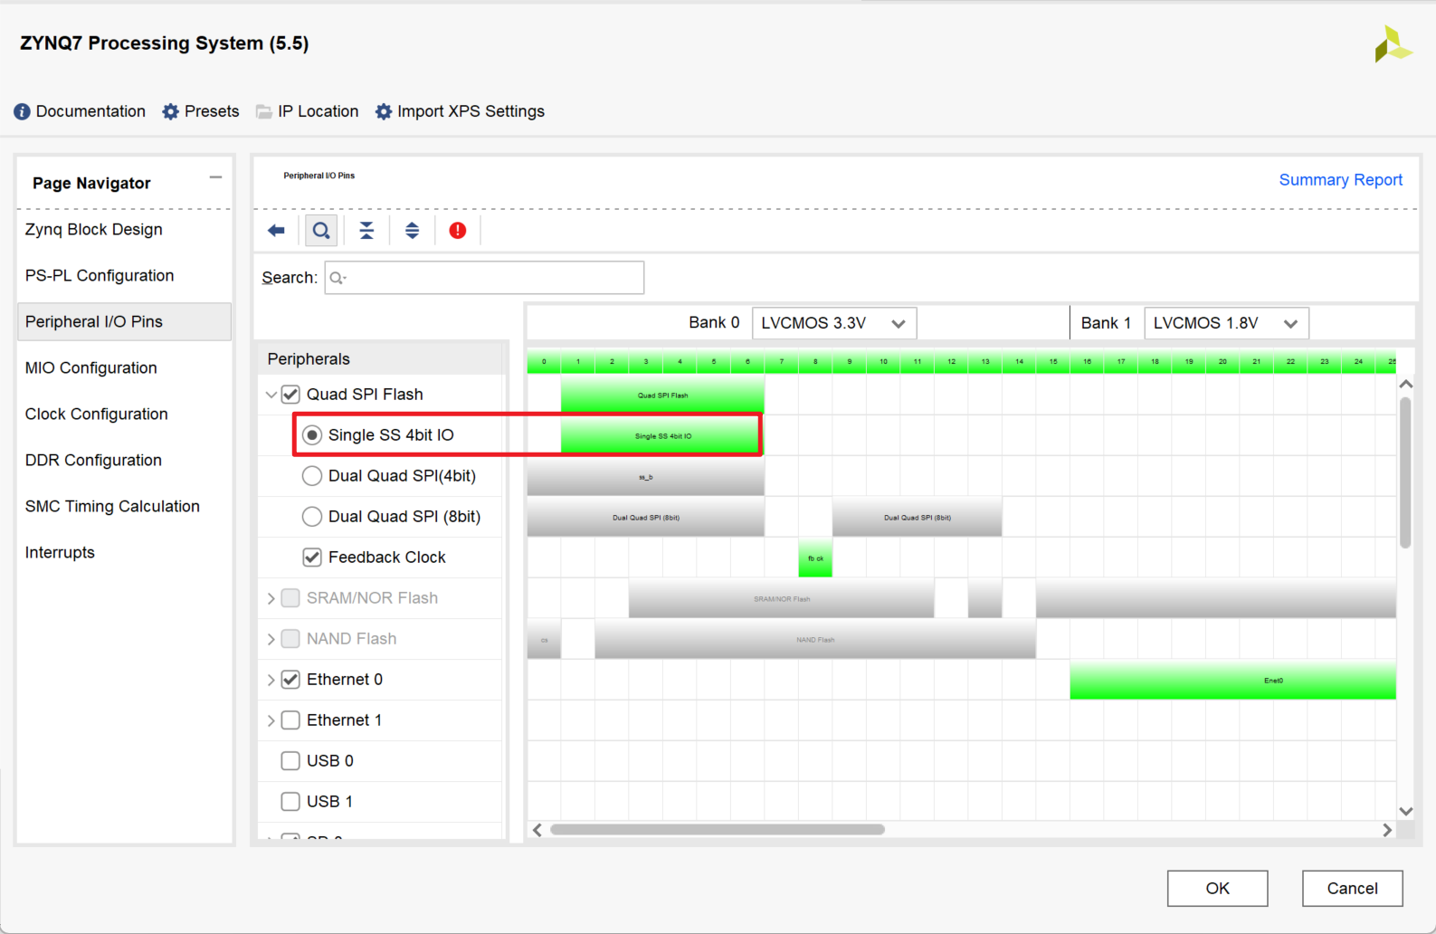
Task: Click the scroll right arrow of pin grid
Action: [1387, 830]
